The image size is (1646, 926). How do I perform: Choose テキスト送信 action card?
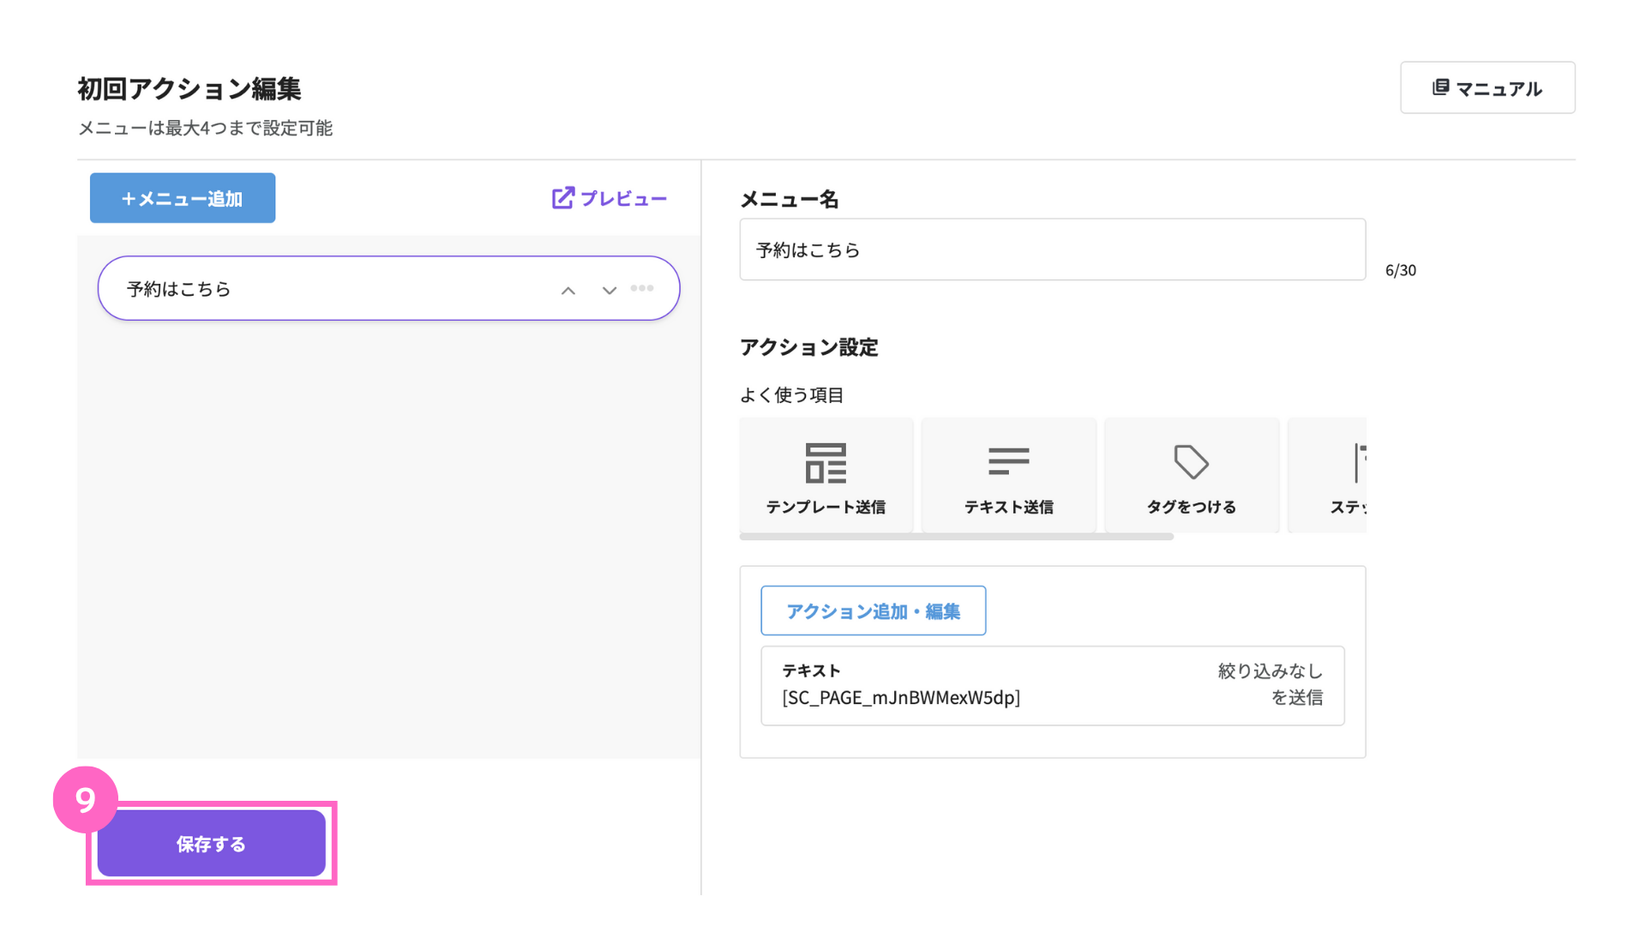pyautogui.click(x=1008, y=476)
